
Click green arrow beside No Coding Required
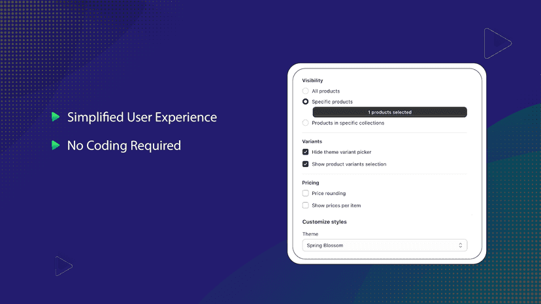coord(56,145)
